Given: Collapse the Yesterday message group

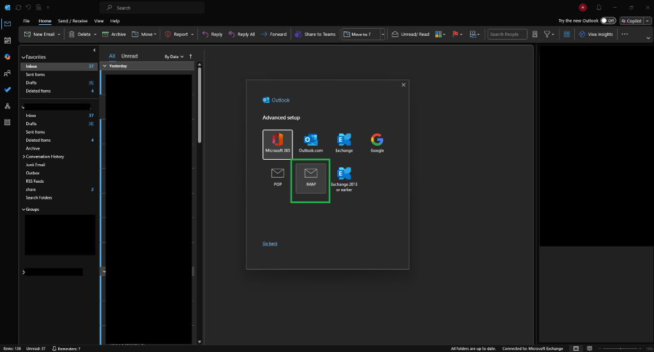Looking at the screenshot, I should [105, 66].
